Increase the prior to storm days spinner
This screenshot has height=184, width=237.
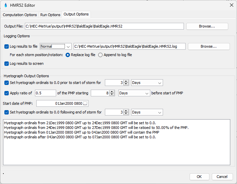pos(126,81)
